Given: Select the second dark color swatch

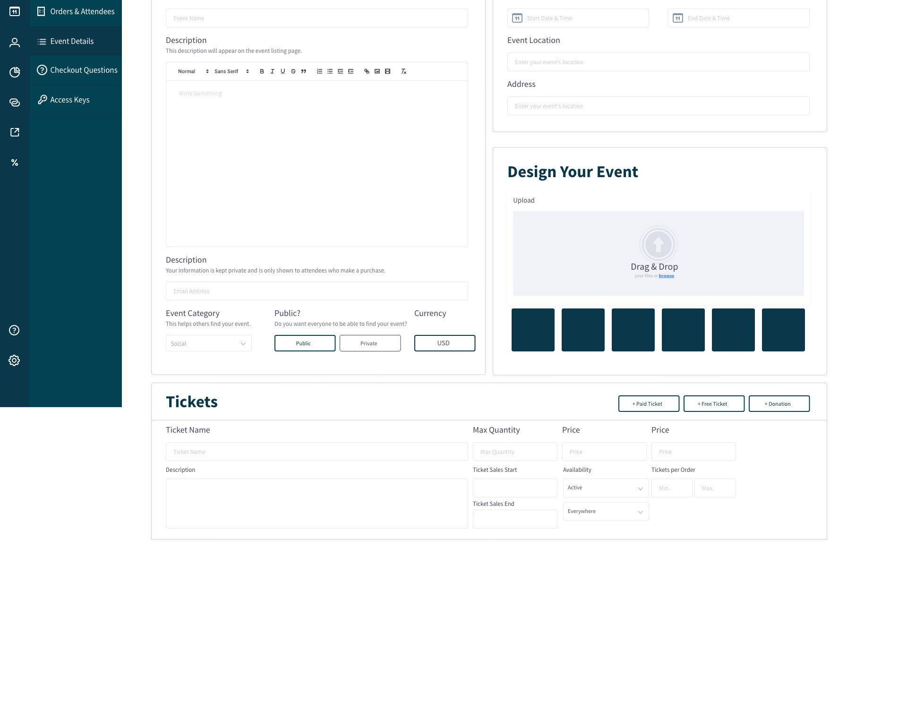Looking at the screenshot, I should 583,330.
